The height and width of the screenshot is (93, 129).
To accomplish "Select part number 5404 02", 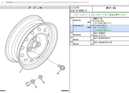I will [76, 44].
